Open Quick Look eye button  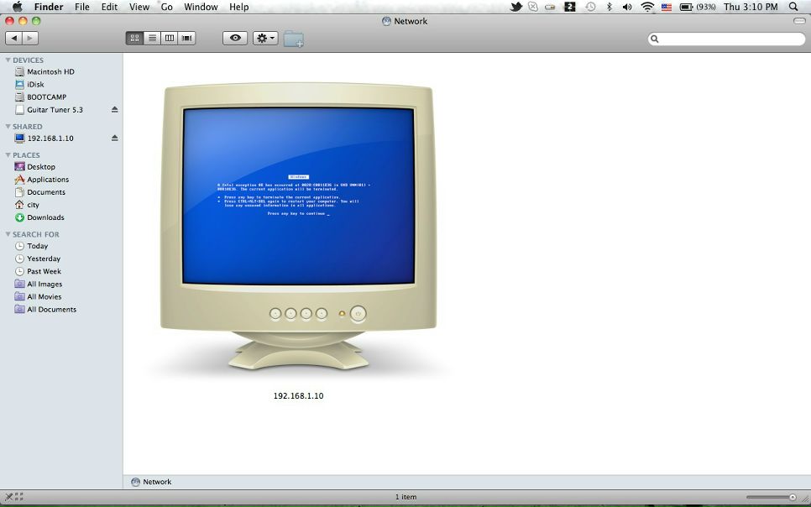click(235, 38)
